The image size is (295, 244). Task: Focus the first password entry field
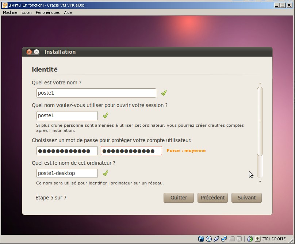pos(67,151)
